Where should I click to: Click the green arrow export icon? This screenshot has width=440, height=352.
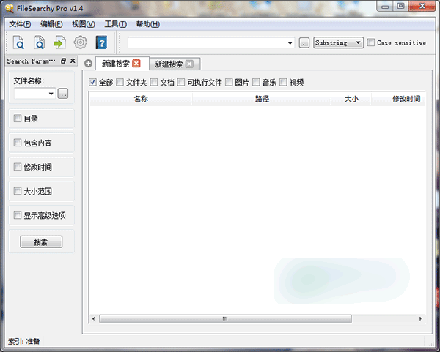pos(59,43)
